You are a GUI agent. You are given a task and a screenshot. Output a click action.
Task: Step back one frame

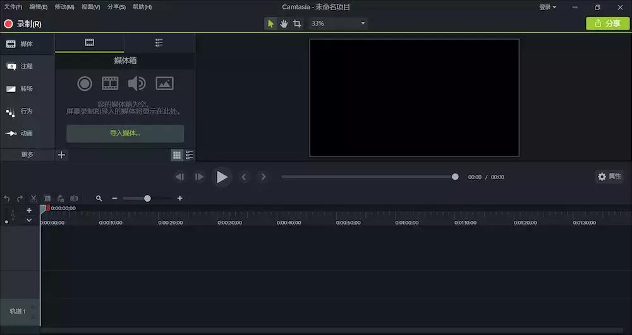click(x=179, y=177)
